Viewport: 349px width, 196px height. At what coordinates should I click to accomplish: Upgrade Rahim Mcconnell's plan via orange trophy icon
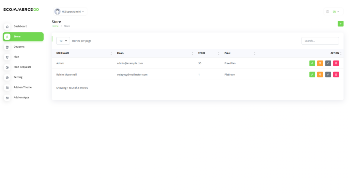[320, 74]
